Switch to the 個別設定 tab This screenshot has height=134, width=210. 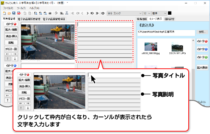(169, 19)
